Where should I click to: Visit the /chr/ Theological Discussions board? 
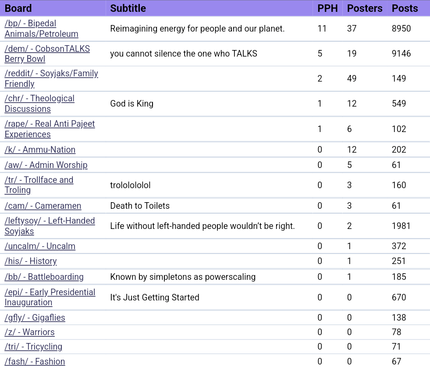click(39, 104)
